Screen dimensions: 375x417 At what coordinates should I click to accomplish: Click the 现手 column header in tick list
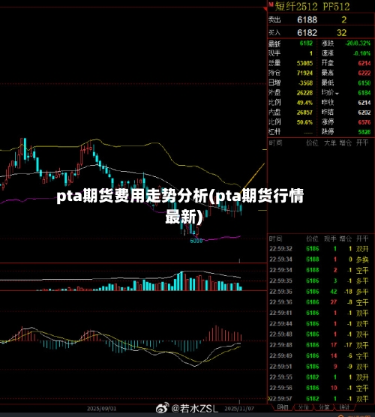[330, 238]
